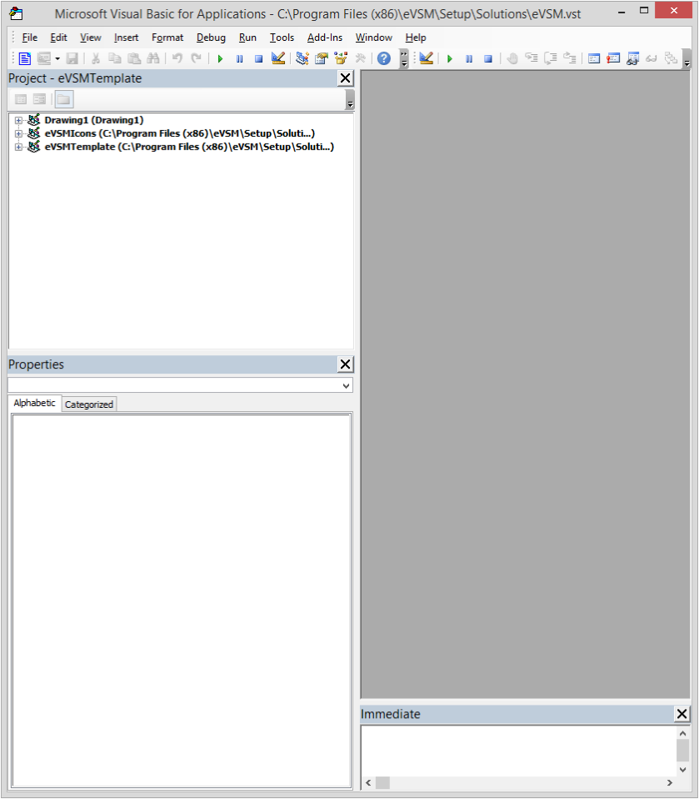Image resolution: width=699 pixels, height=799 pixels.
Task: Toggle Design Mode in Debug toolbar
Action: (x=427, y=58)
